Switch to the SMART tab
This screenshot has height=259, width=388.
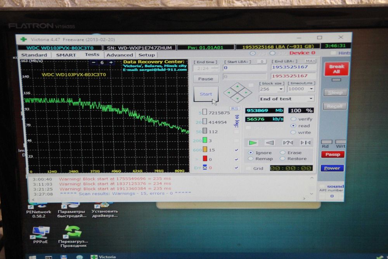[66, 55]
